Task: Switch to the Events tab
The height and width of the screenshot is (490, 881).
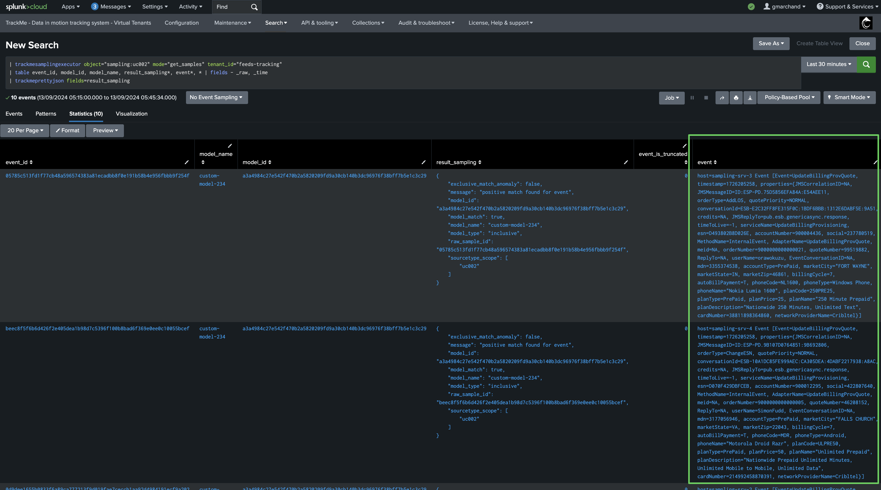Action: tap(14, 114)
